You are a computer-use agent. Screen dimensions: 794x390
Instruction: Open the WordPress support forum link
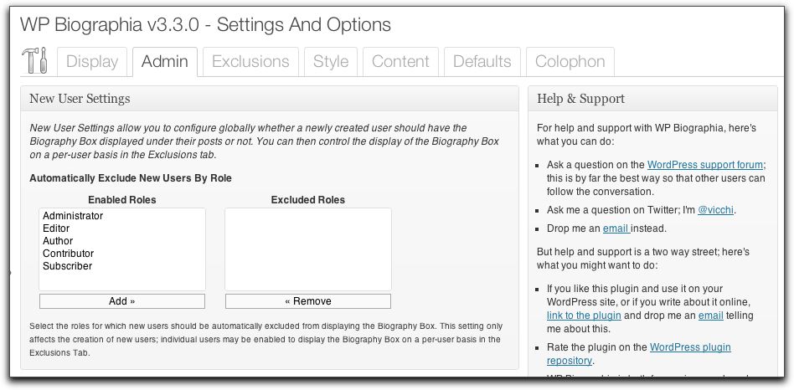pos(704,166)
